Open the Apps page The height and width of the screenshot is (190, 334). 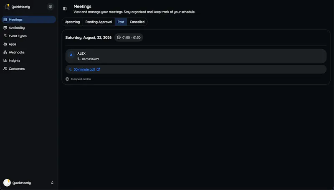[29, 44]
